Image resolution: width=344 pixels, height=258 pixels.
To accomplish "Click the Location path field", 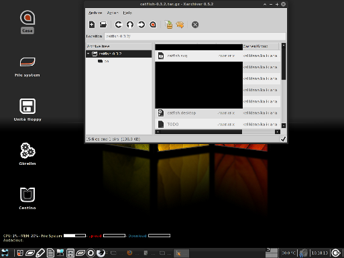I will pos(195,36).
